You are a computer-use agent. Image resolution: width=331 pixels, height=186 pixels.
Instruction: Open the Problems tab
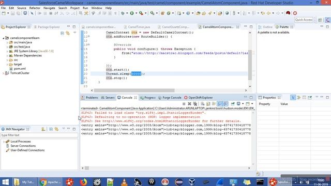coord(90,98)
